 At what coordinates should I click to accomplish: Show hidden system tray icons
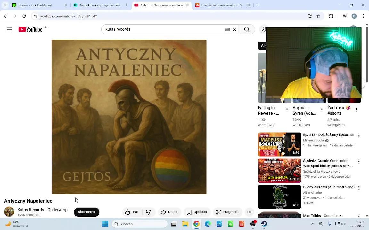coord(313,224)
